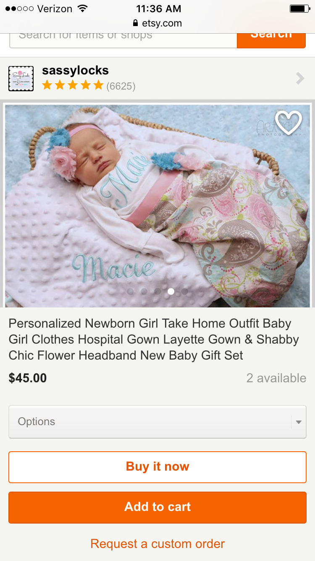Tap the chevron next to sassylocks
Viewport: 315px width, 561px height.
[x=300, y=79]
